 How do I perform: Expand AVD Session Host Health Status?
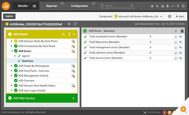coord(11,86)
